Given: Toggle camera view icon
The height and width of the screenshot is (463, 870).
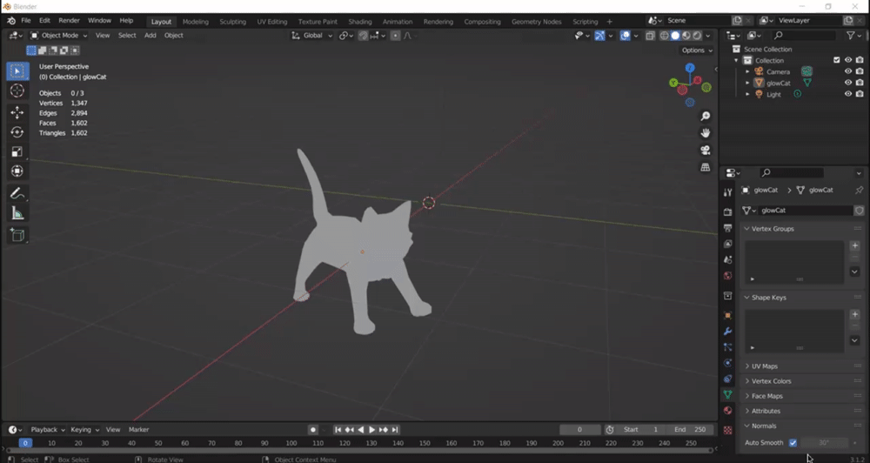Looking at the screenshot, I should 706,151.
